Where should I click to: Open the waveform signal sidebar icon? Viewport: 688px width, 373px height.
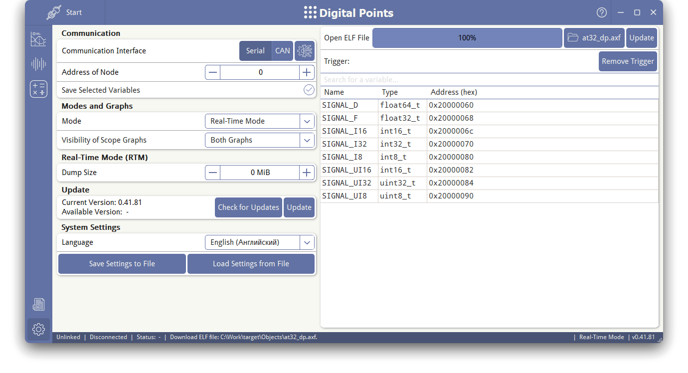coord(38,64)
